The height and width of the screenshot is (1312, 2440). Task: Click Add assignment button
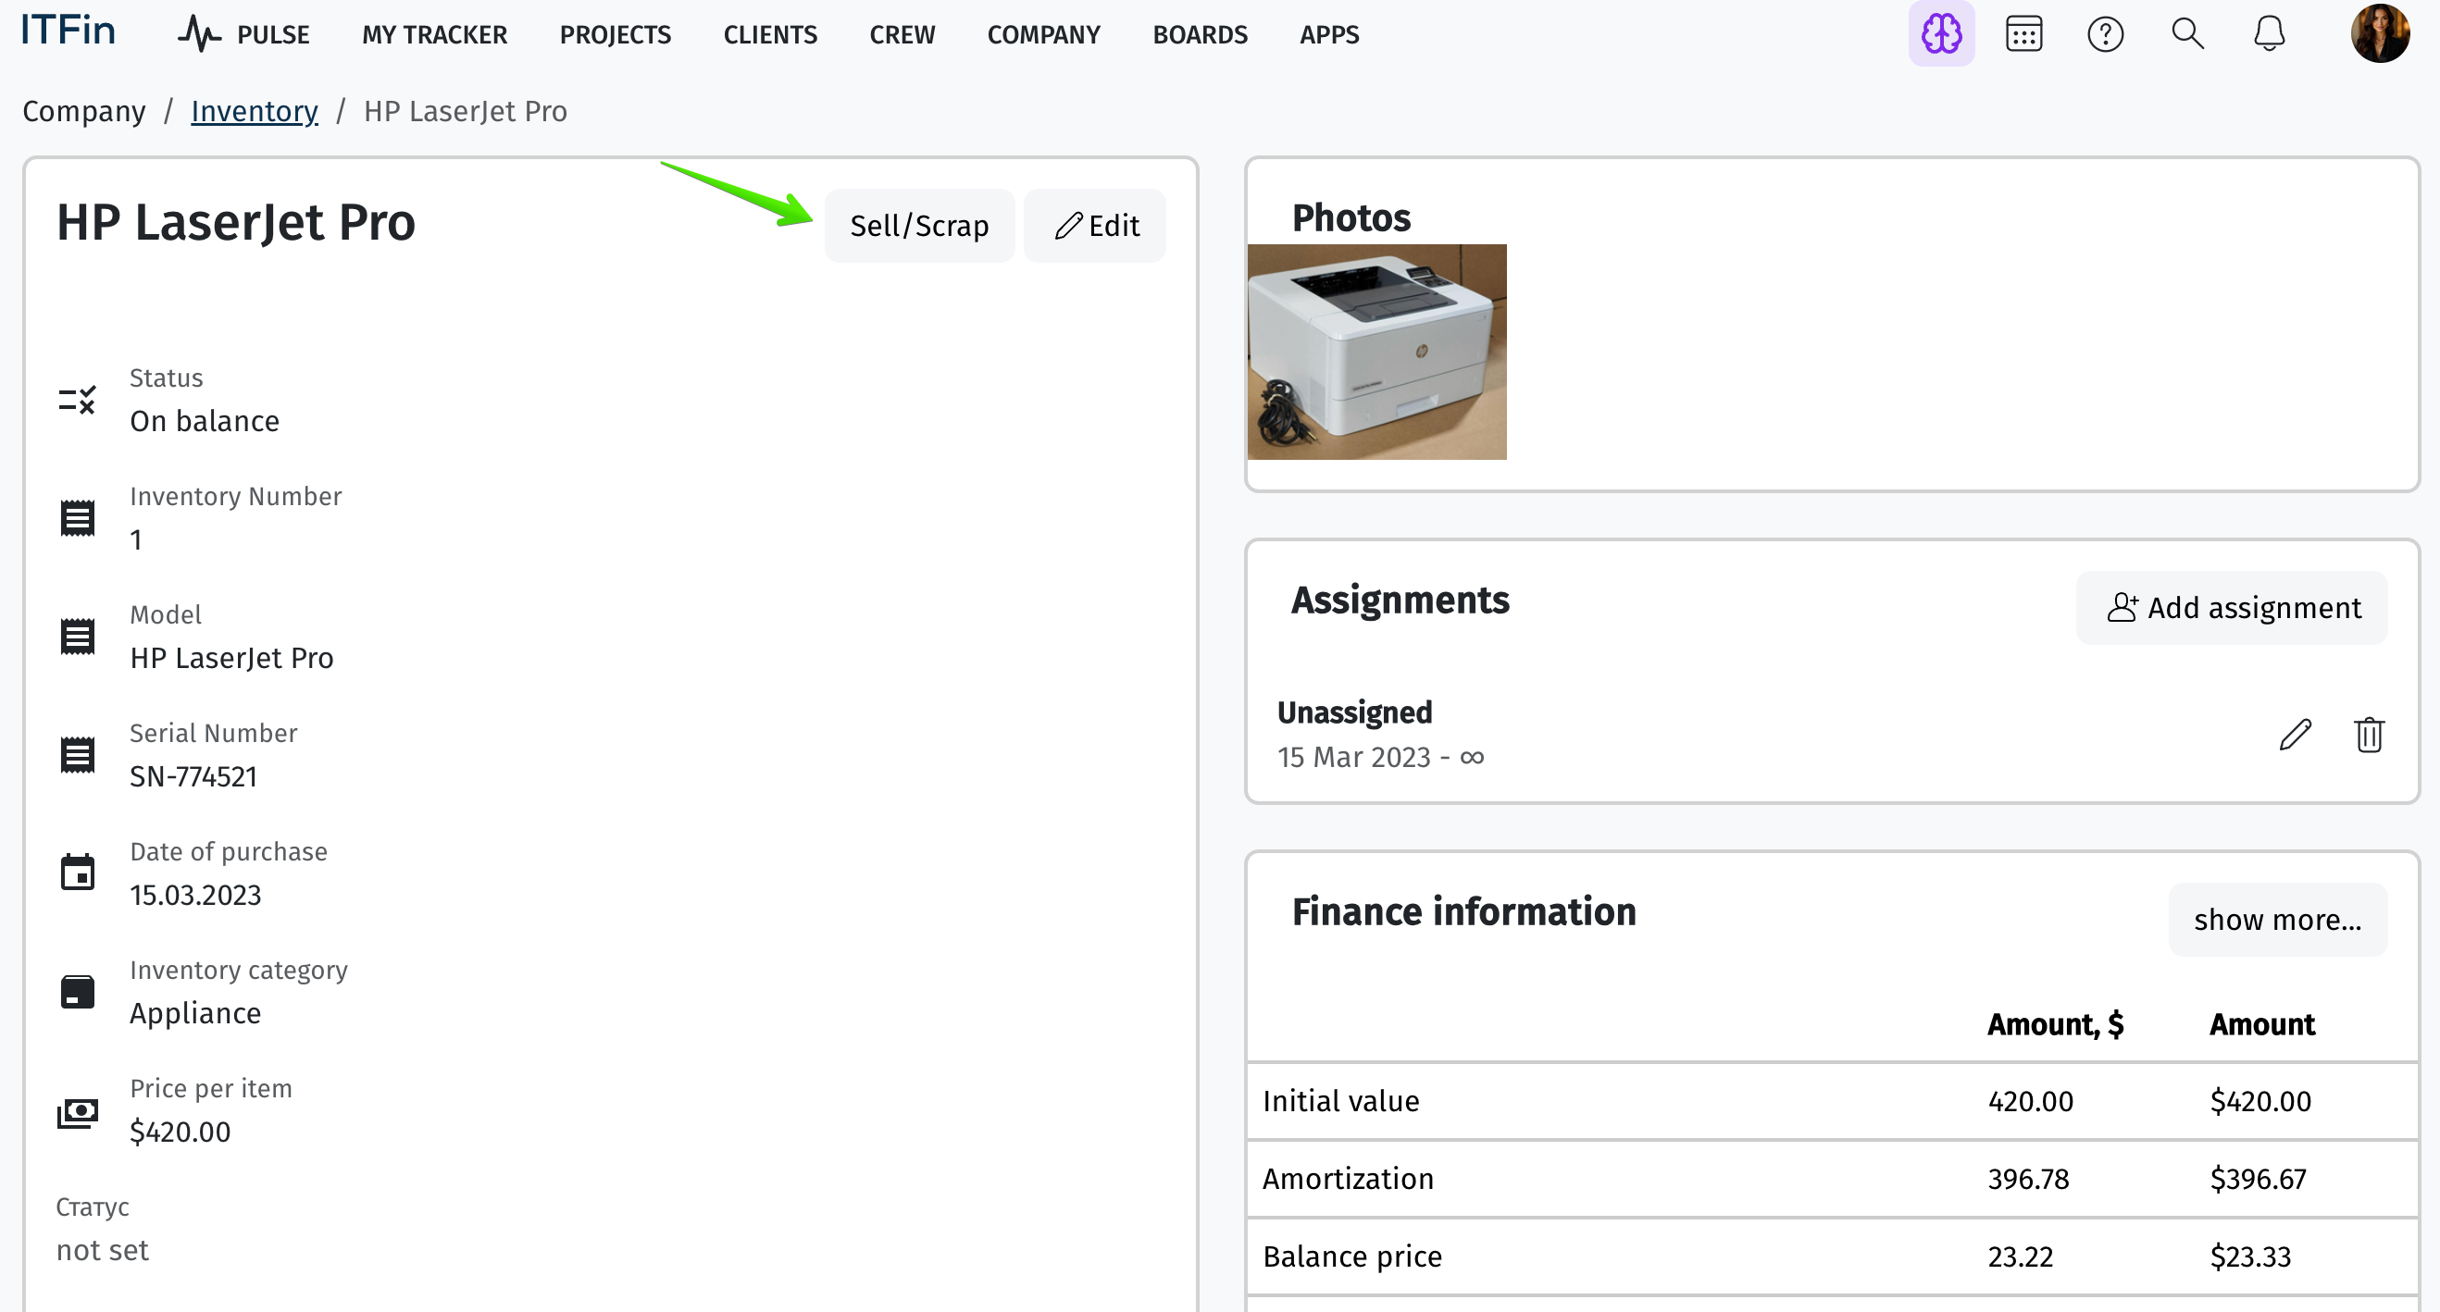[x=2232, y=608]
